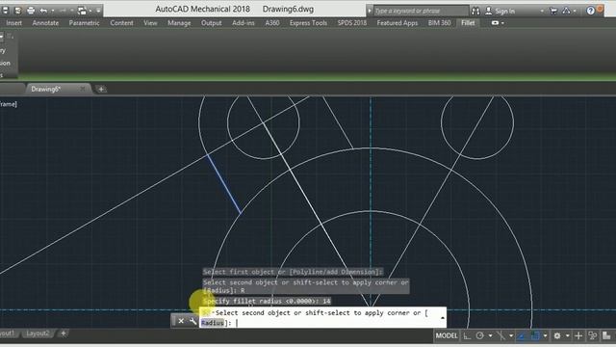Click the Workspace switching icon in quick access toolbar
The height and width of the screenshot is (347, 616).
[82, 11]
